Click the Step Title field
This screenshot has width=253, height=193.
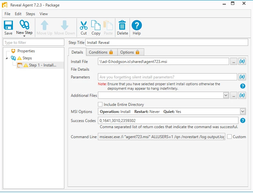(x=166, y=43)
